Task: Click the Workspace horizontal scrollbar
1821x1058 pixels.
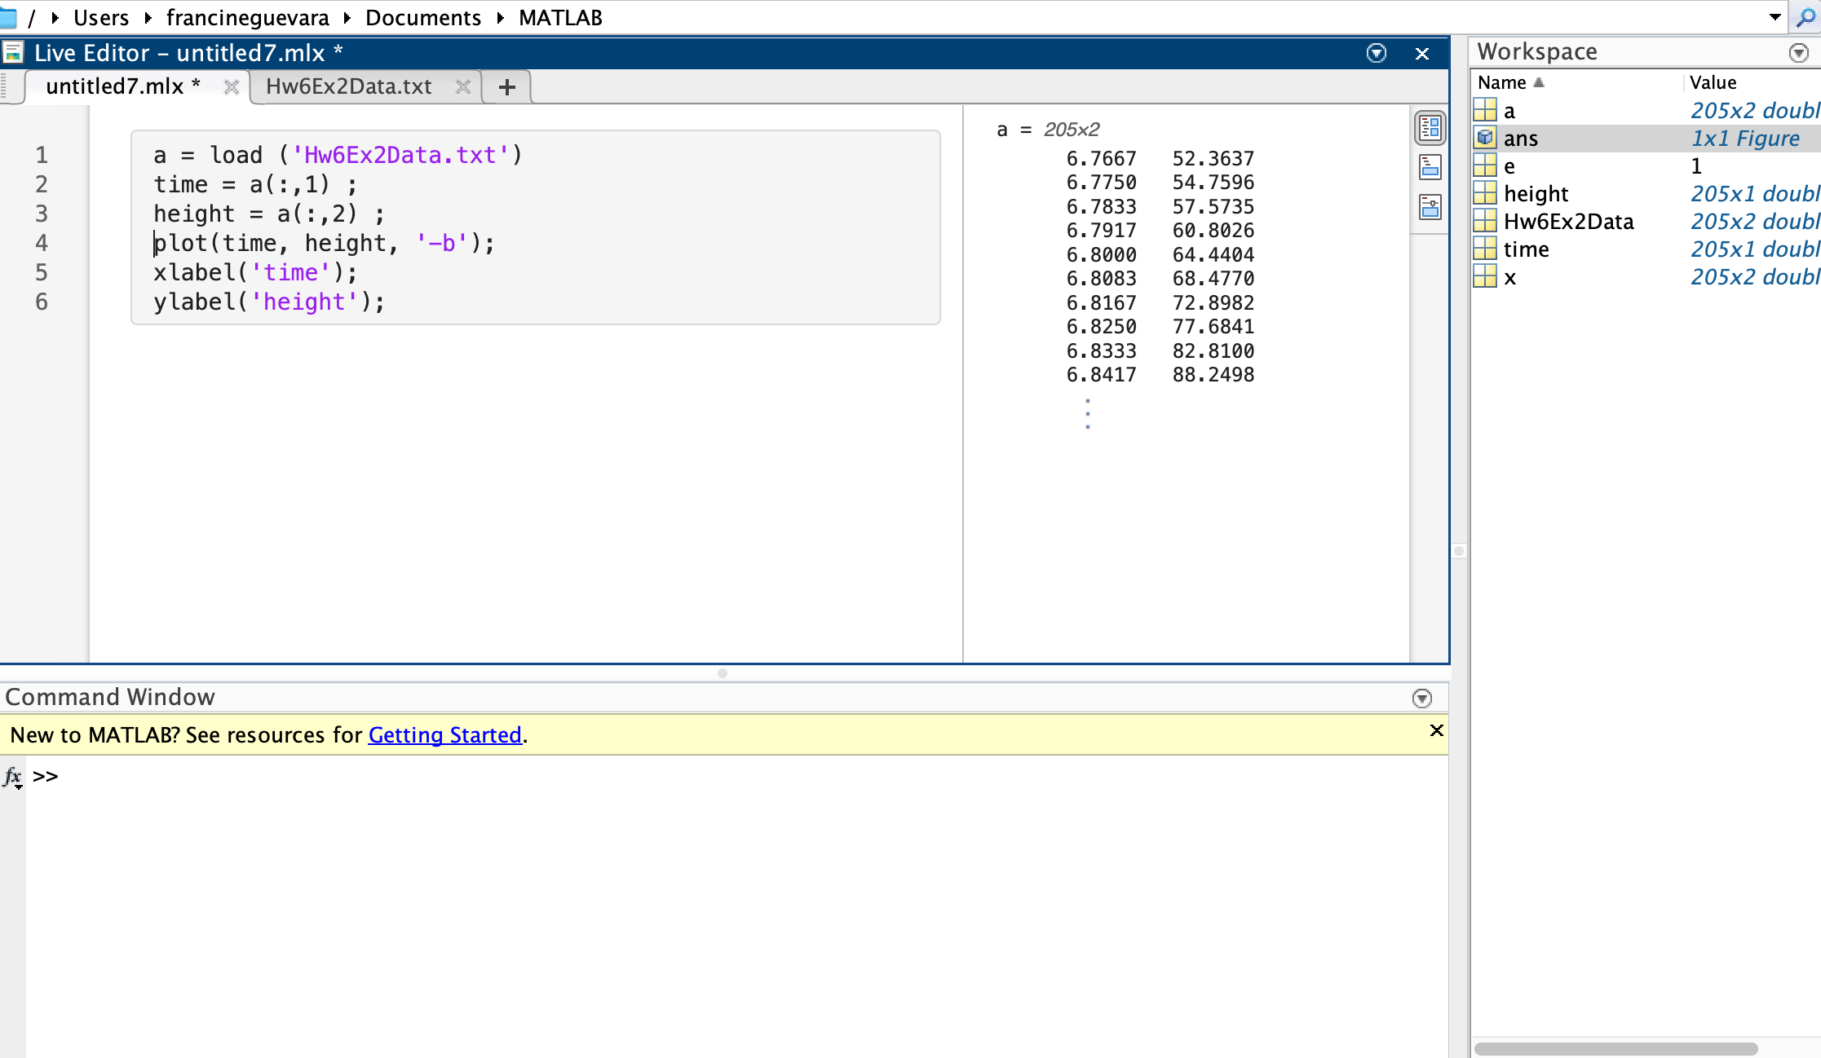Action: [1615, 1048]
